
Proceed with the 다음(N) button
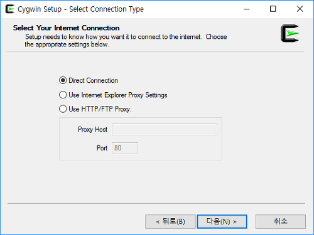tap(222, 221)
